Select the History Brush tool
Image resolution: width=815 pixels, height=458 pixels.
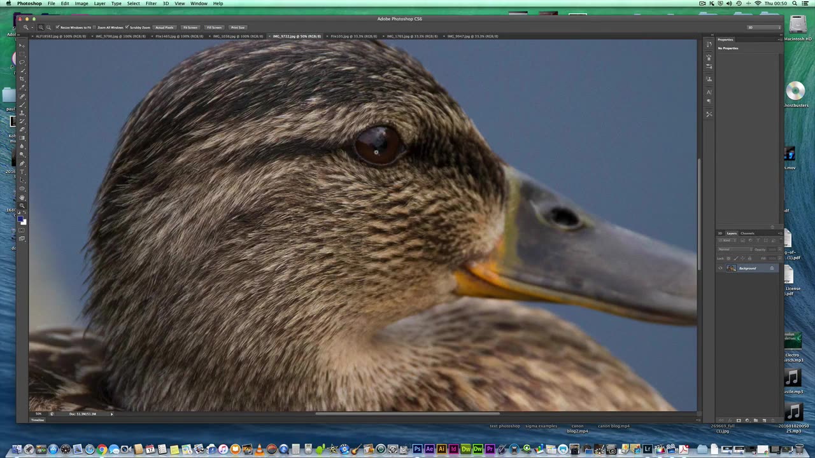pos(22,121)
